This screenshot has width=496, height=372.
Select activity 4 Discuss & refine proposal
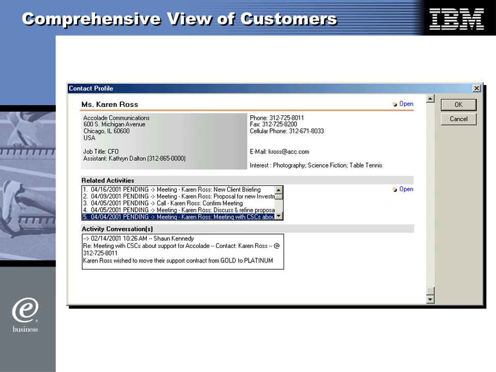178,210
